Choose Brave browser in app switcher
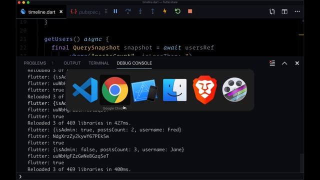 pos(204,90)
